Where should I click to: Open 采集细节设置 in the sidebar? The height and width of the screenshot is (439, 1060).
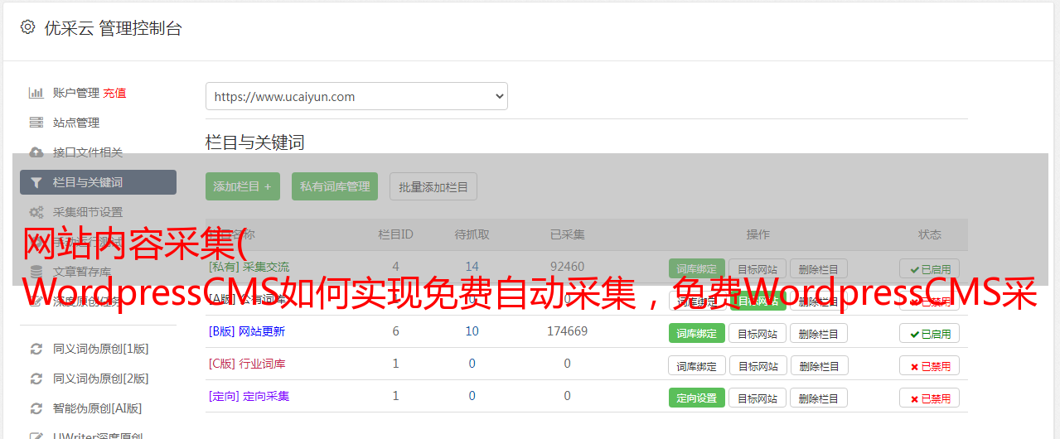pyautogui.click(x=88, y=212)
